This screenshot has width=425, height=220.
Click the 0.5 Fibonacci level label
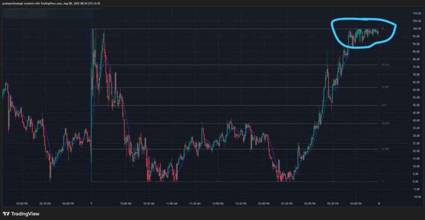384,105
